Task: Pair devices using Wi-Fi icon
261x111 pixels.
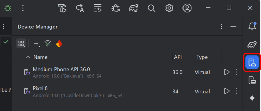Action: click(48, 44)
